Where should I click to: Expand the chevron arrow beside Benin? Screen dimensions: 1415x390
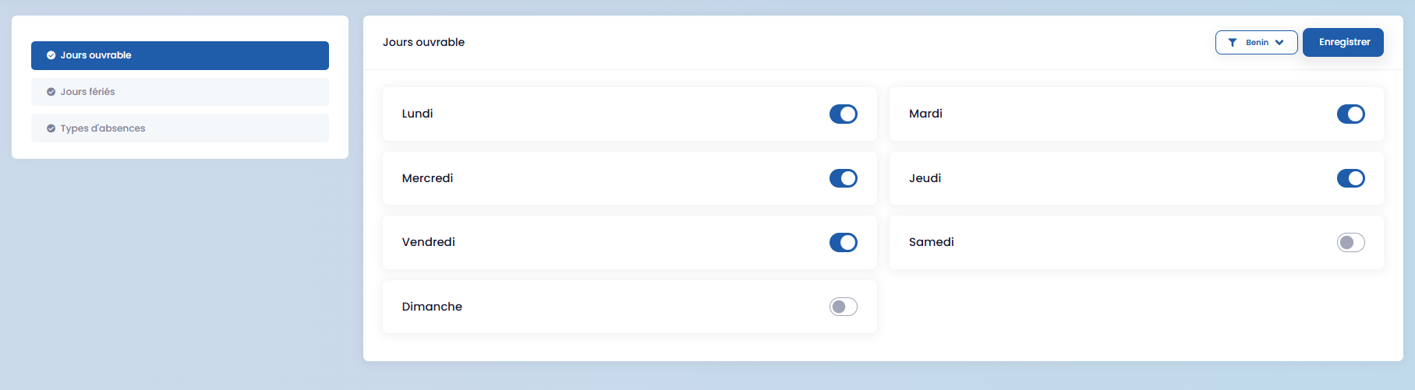[x=1279, y=43]
